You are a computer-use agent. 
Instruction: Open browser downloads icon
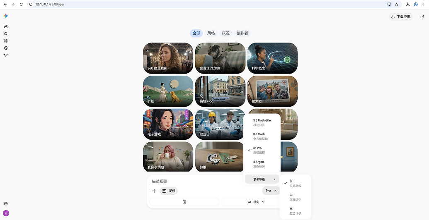point(408,5)
